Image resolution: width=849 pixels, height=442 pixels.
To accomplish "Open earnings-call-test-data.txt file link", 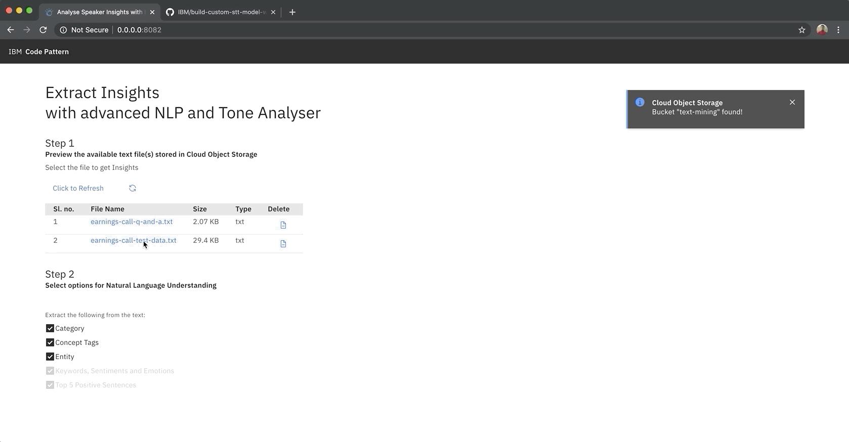I will [x=134, y=240].
